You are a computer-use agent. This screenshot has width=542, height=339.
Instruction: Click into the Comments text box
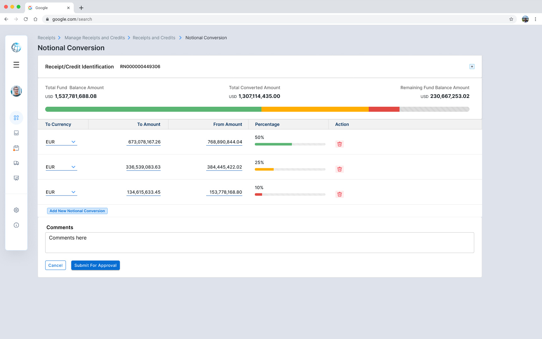[x=259, y=242]
